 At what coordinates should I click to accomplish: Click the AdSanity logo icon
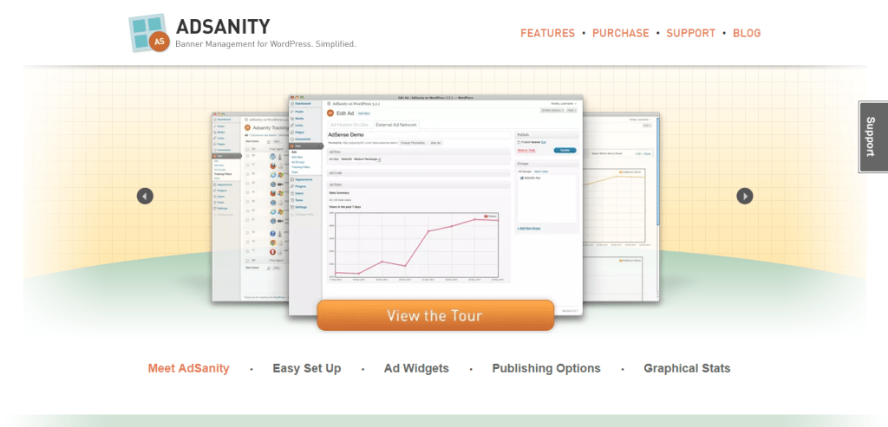pyautogui.click(x=149, y=33)
